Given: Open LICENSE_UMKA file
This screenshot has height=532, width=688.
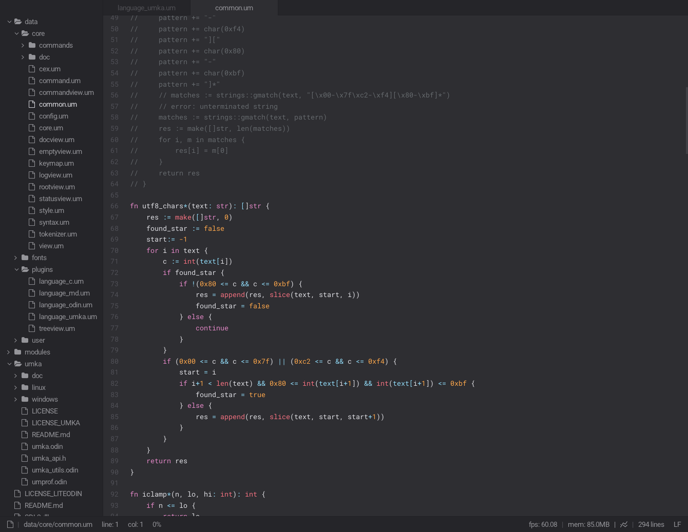Looking at the screenshot, I should (56, 423).
